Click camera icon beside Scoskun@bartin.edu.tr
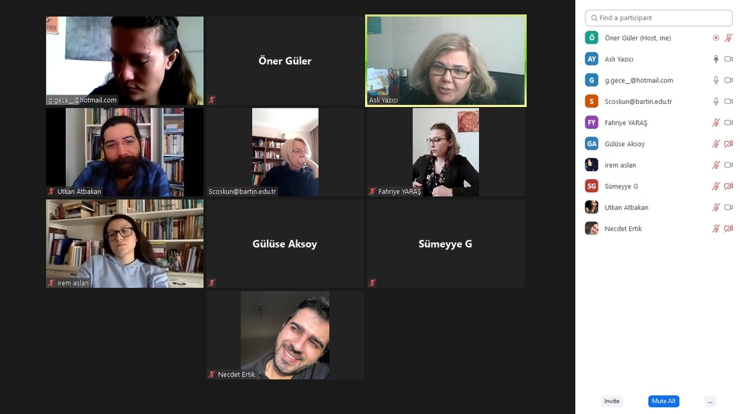This screenshot has width=740, height=414. 728,101
